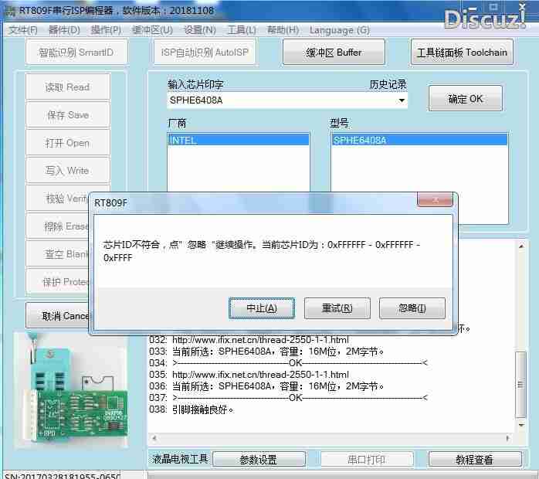Open the 设置(N) menu
539x479 pixels.
200,30
